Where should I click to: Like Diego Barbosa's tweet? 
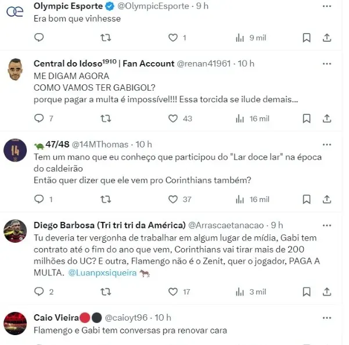[172, 292]
